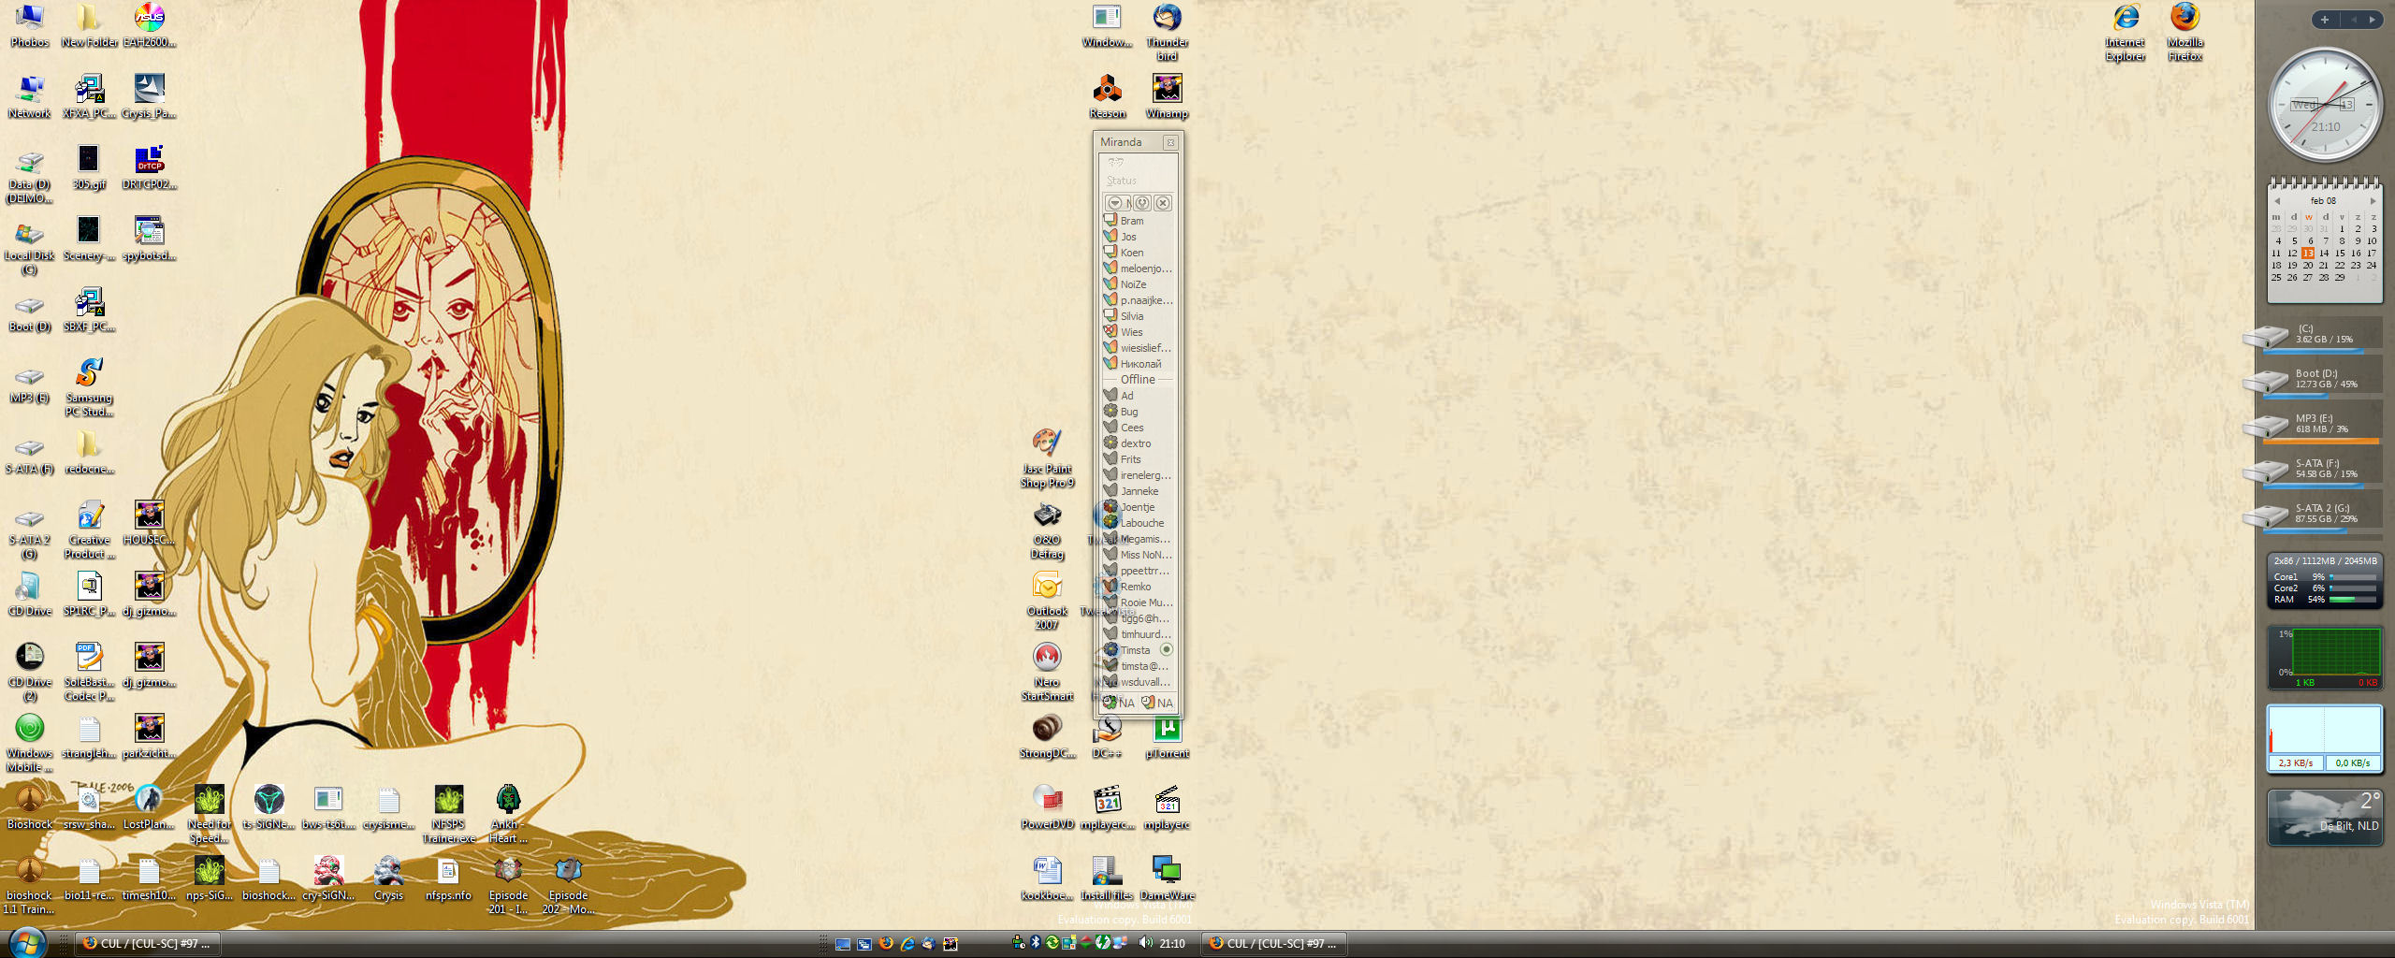Click Show Desktop in Quick Launch

coord(843,943)
